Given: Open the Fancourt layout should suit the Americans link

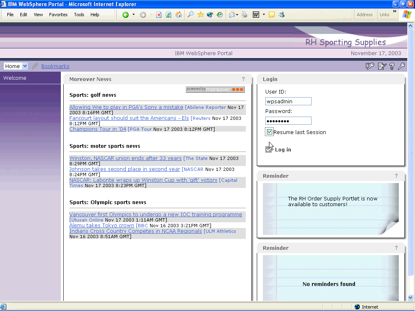Looking at the screenshot, I should click(129, 118).
